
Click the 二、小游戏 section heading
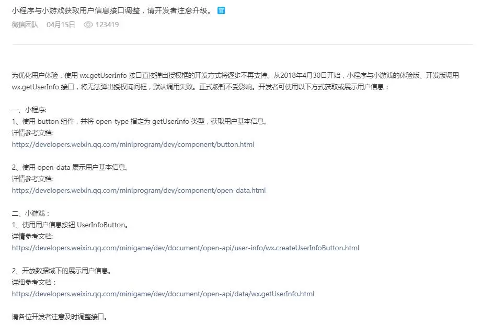point(31,213)
